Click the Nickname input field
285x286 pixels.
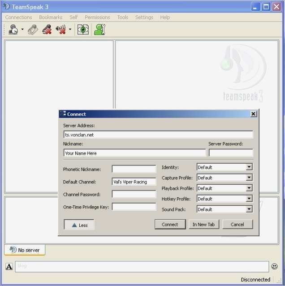click(134, 153)
